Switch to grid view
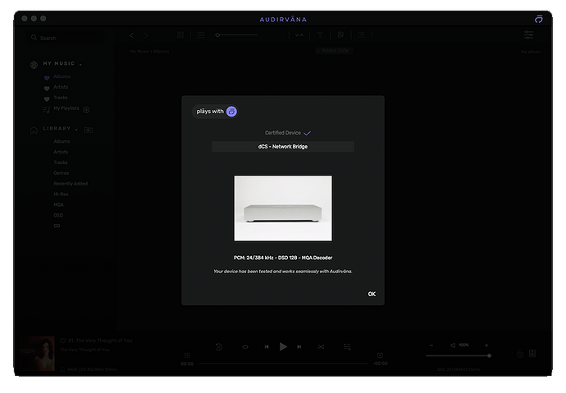The image size is (566, 393). [180, 35]
